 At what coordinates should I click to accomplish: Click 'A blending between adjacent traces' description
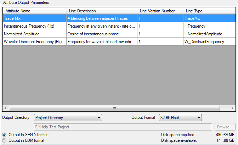pos(102,18)
